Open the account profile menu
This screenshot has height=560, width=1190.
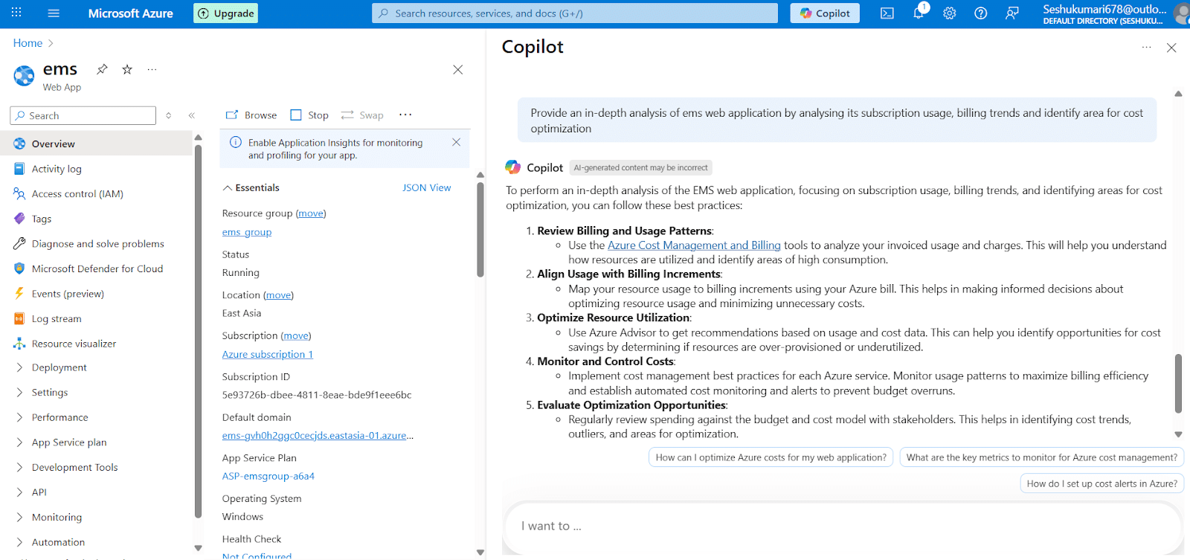[x=1115, y=13]
